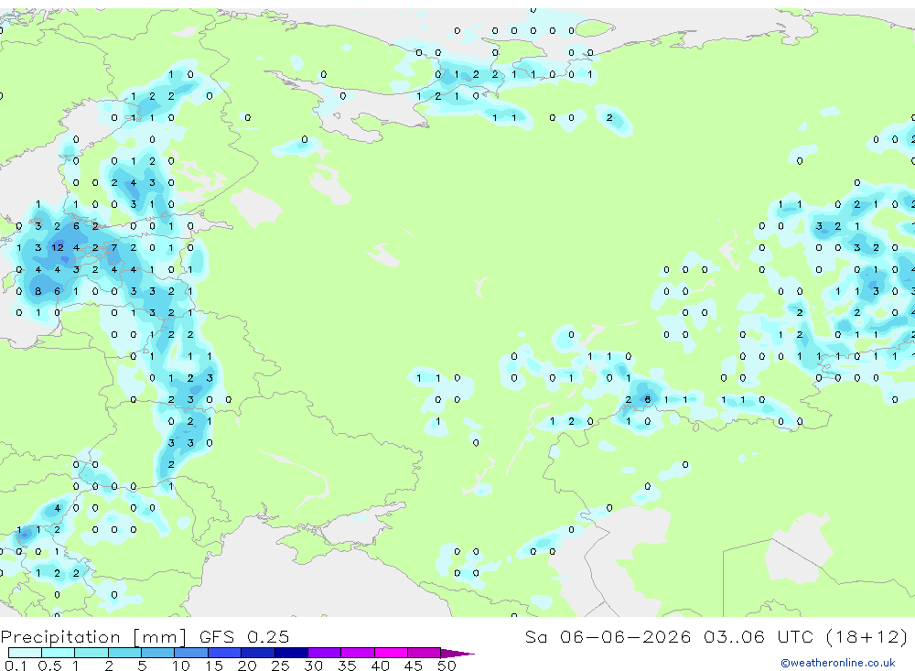This screenshot has width=915, height=671.
Task: Click the '(18+12)' forecast offset text
Action: click(867, 636)
